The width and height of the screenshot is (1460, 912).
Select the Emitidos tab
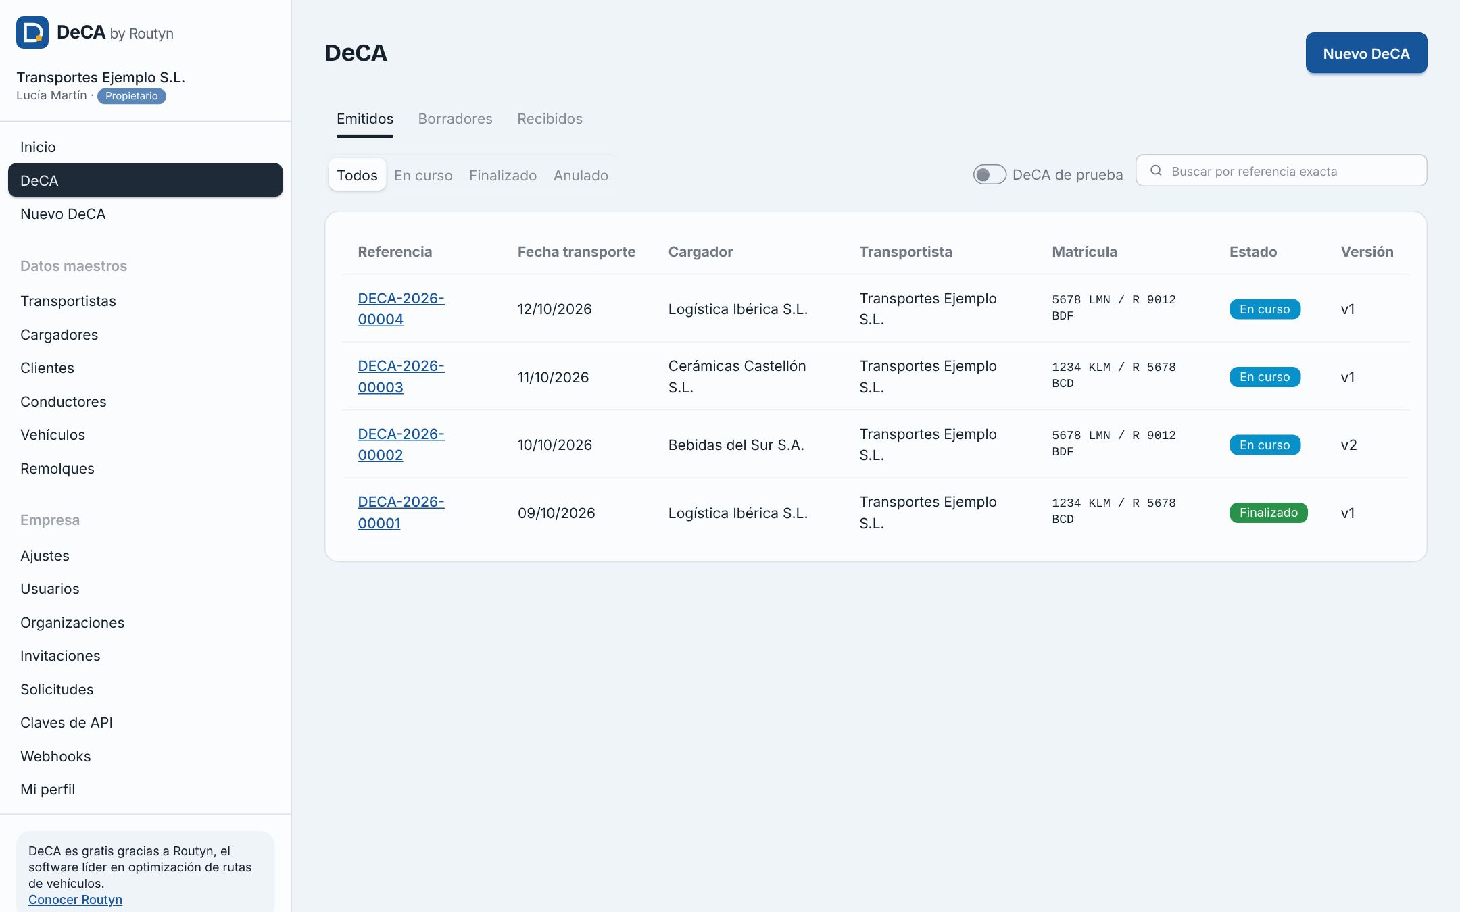(x=365, y=119)
